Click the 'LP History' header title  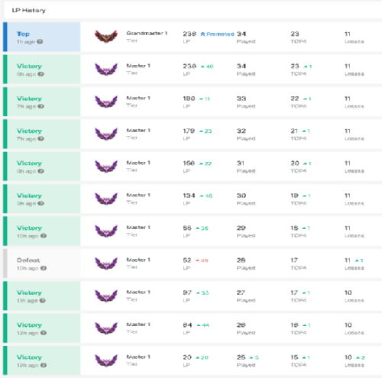29,11
